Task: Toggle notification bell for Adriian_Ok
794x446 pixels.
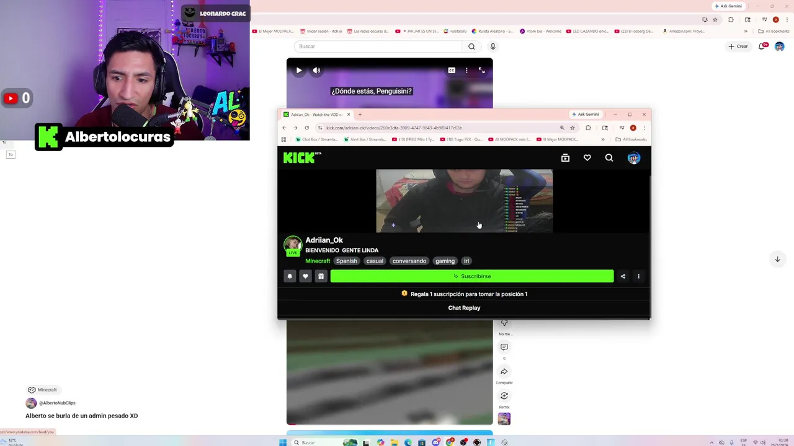Action: coord(290,276)
